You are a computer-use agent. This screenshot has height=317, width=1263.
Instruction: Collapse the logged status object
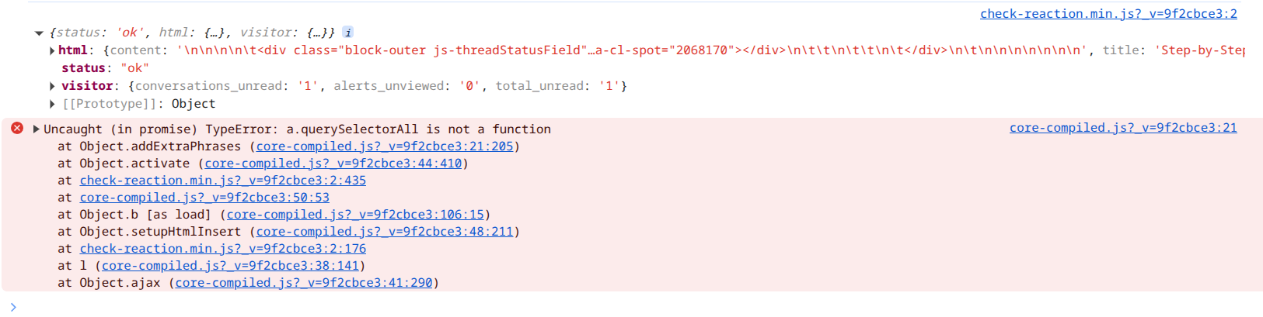point(39,33)
